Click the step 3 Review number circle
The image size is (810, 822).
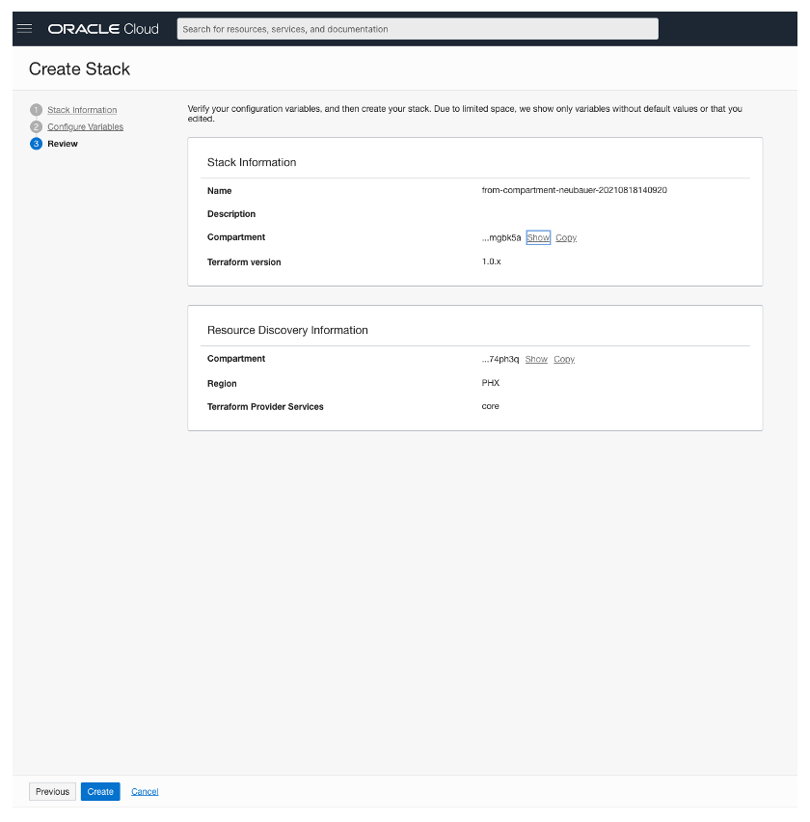click(x=36, y=144)
